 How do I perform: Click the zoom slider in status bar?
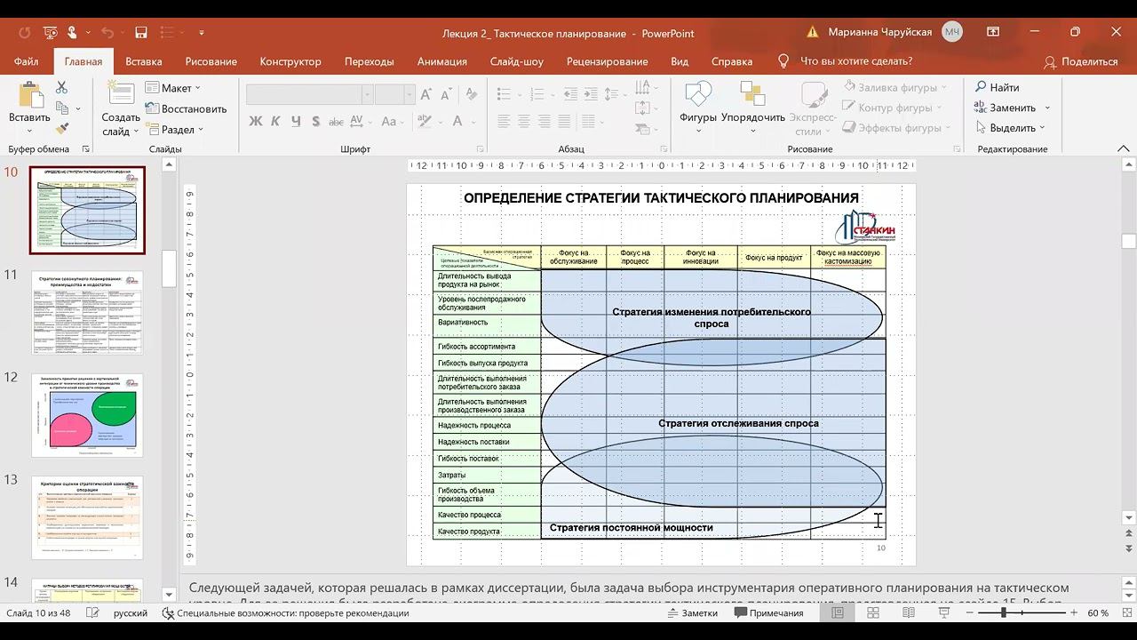point(1021,613)
